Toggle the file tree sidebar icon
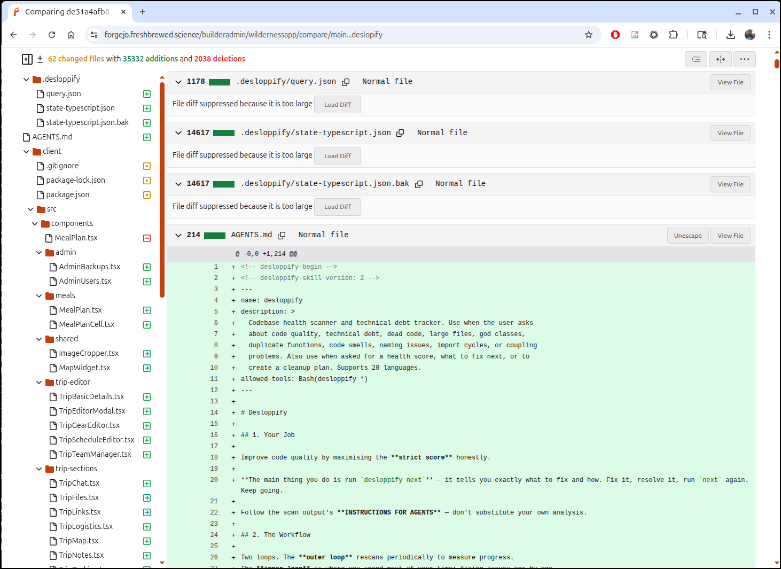 pyautogui.click(x=27, y=59)
